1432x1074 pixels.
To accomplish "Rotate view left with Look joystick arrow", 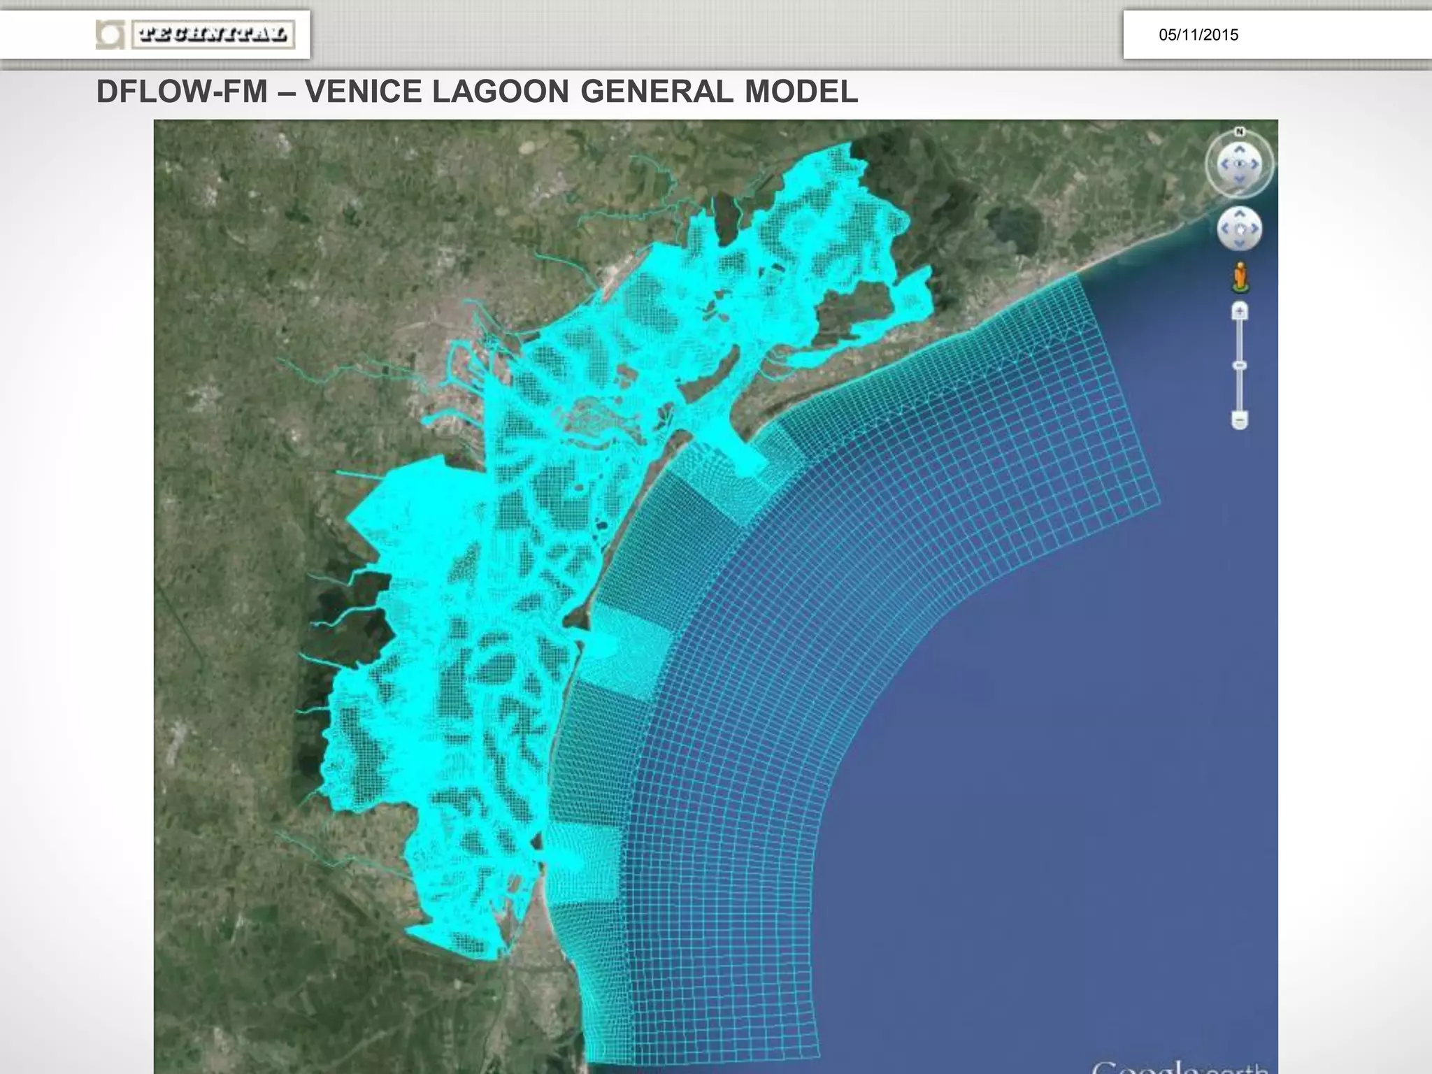I will point(1224,164).
